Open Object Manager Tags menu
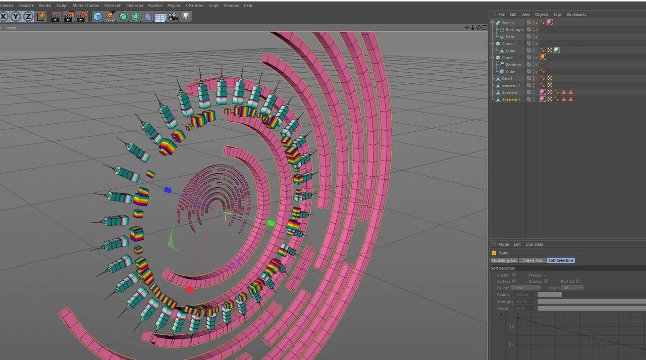The height and width of the screenshot is (360, 646). (x=557, y=15)
